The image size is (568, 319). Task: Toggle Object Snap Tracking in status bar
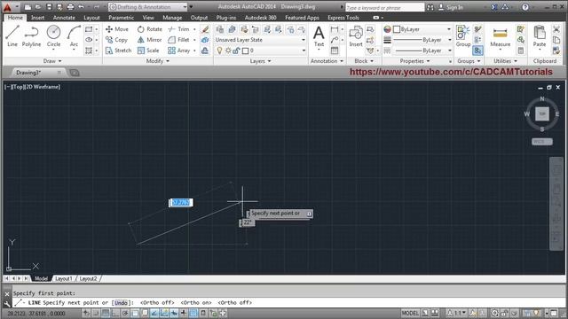[x=154, y=313]
